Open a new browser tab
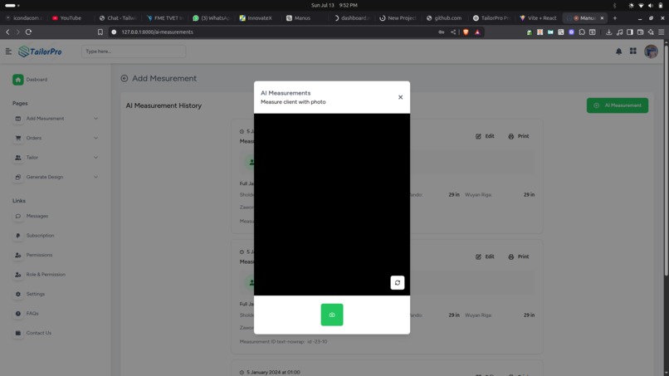 coord(615,18)
